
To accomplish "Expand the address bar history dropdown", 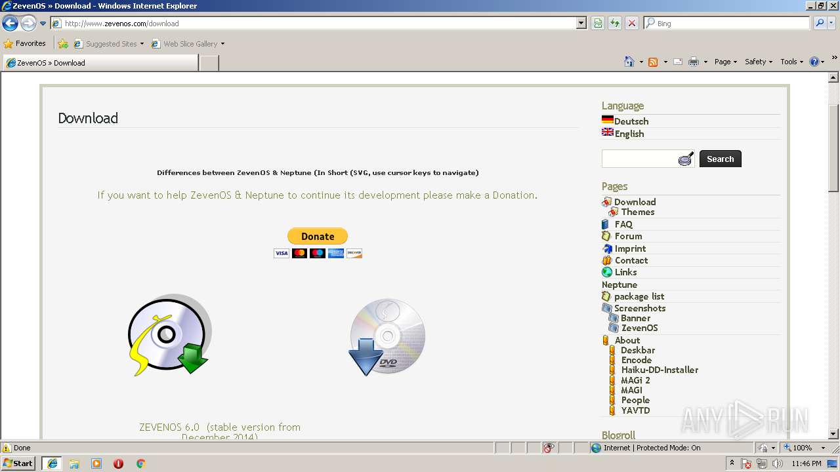I will click(x=581, y=24).
